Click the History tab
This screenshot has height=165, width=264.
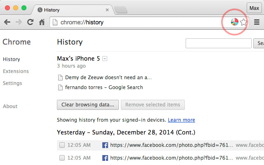[x=70, y=9]
